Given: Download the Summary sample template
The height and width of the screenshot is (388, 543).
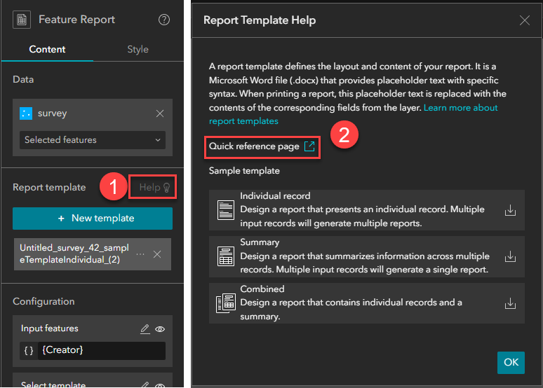Looking at the screenshot, I should pyautogui.click(x=510, y=256).
